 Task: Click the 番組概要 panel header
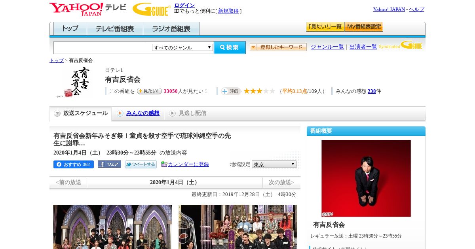[366, 131]
